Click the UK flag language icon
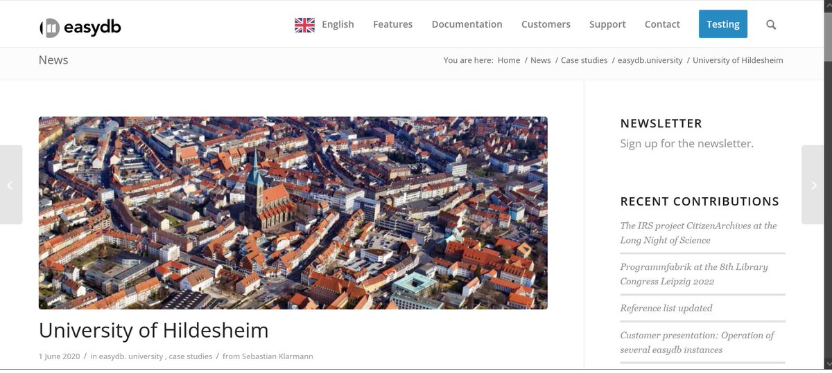832x373 pixels. [304, 25]
